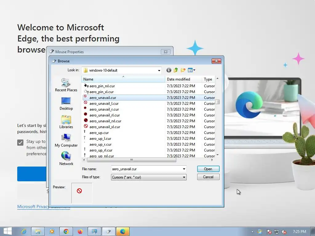Open Libraries location
The image size is (315, 236).
click(66, 122)
